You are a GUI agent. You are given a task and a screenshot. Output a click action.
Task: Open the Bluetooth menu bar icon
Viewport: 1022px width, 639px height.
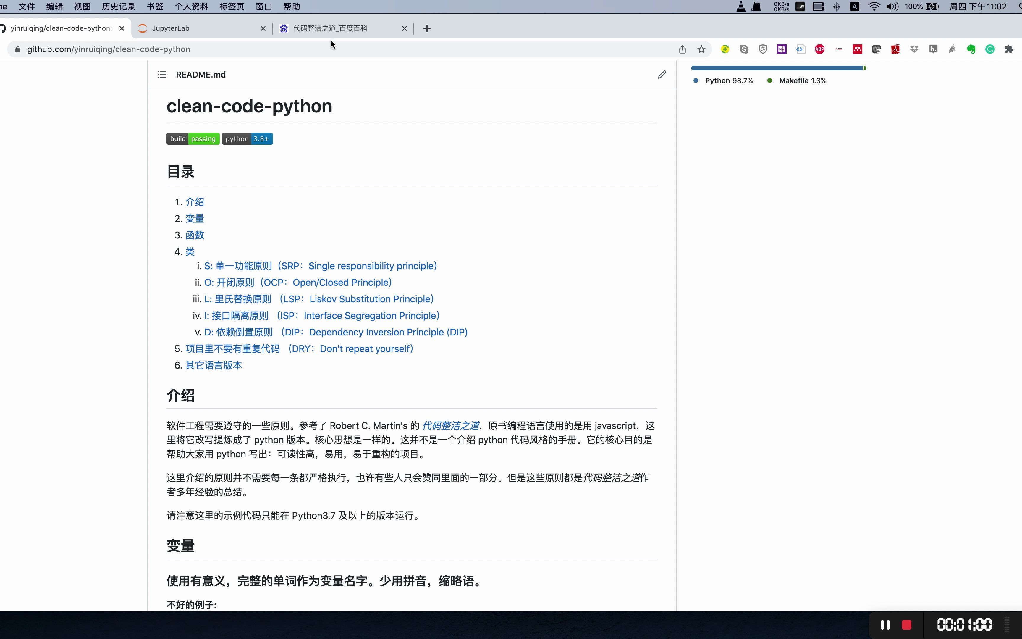[837, 7]
